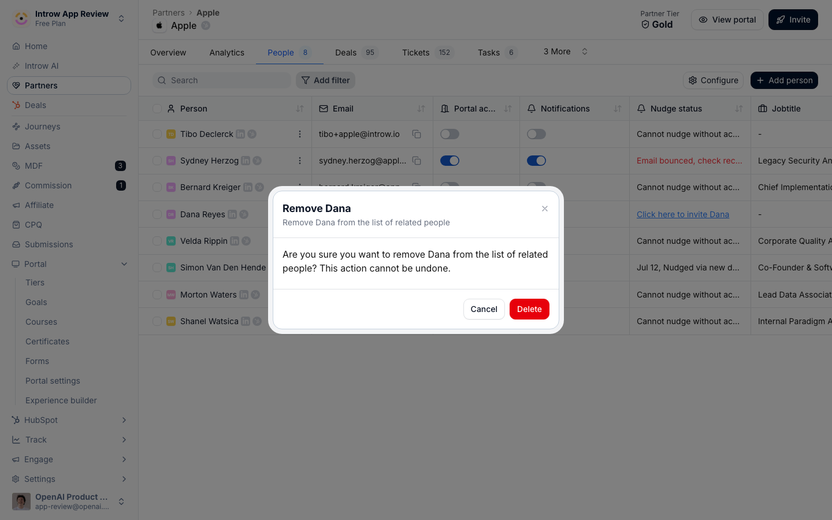Toggle portal access for Tibo Declerck
This screenshot has width=832, height=520.
[450, 134]
